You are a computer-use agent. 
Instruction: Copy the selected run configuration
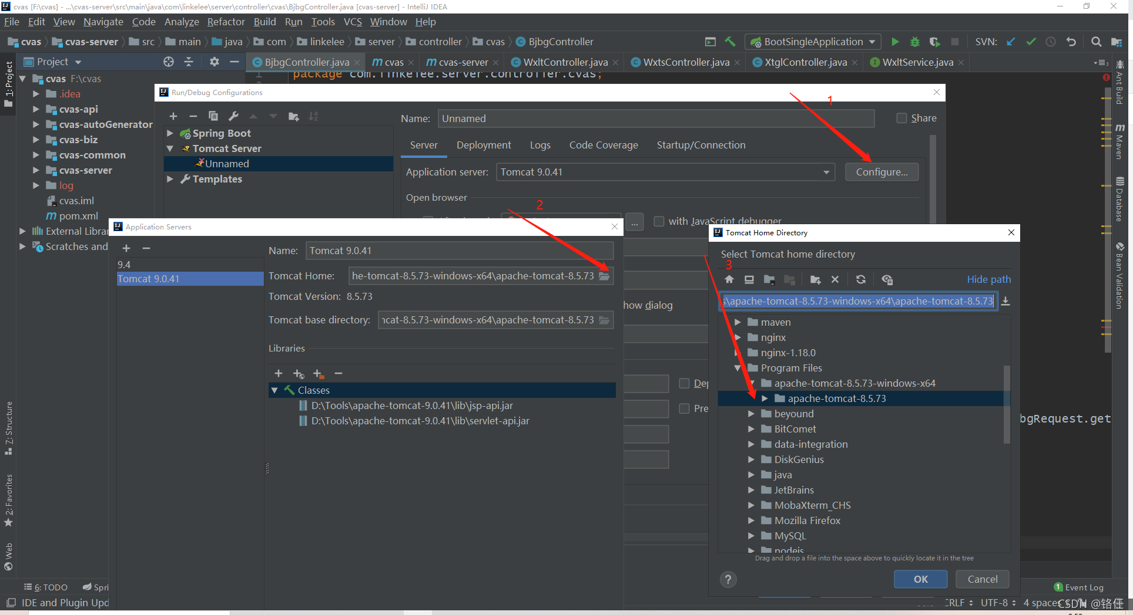pyautogui.click(x=213, y=116)
